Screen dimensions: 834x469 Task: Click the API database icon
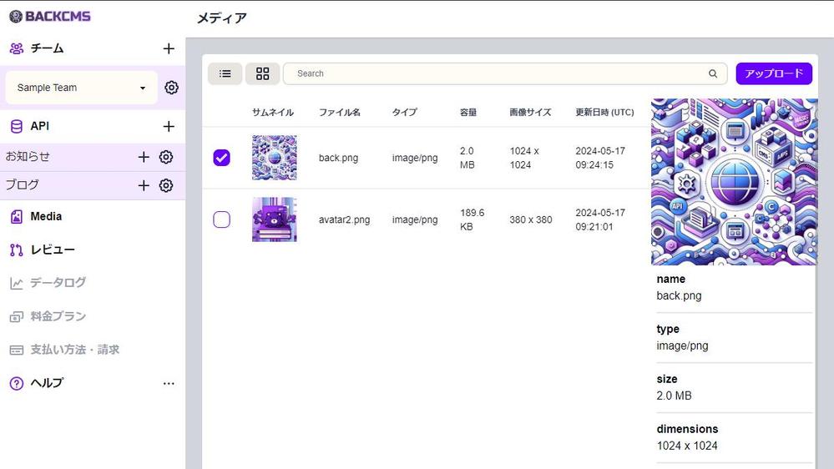pyautogui.click(x=17, y=126)
